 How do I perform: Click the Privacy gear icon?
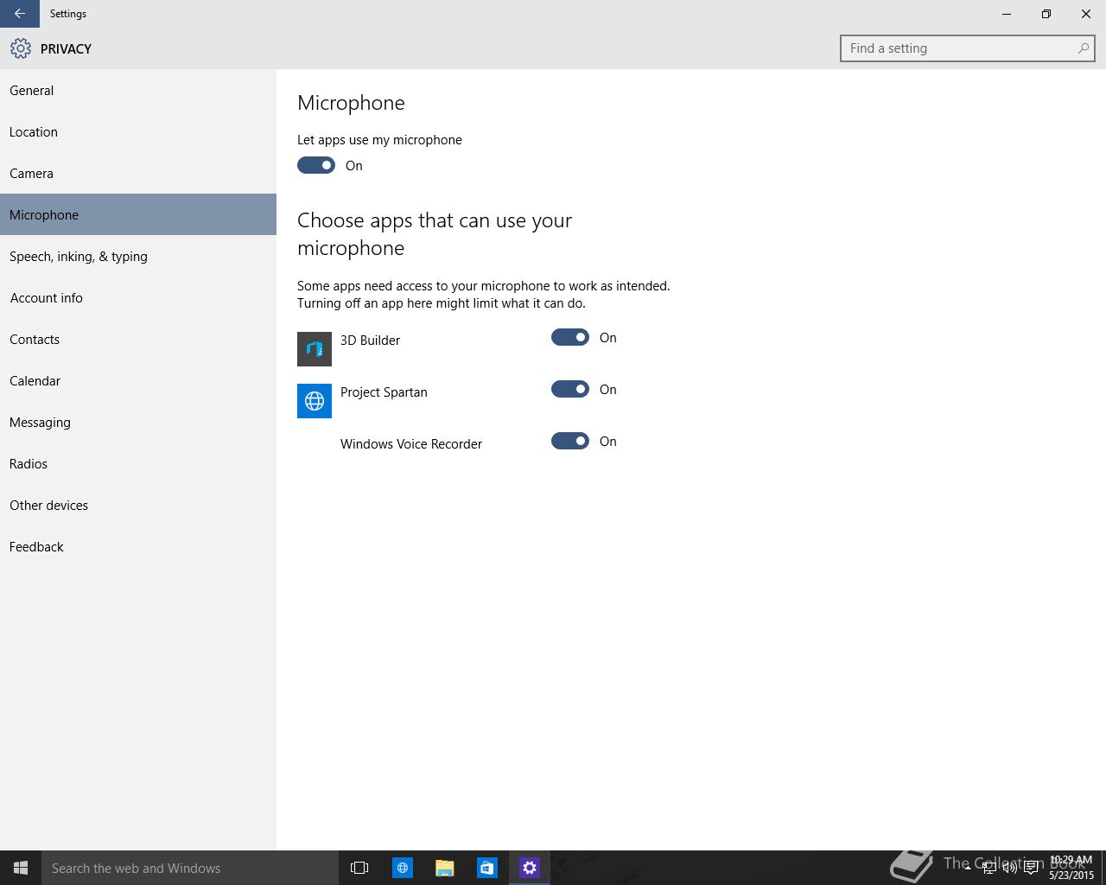tap(21, 48)
